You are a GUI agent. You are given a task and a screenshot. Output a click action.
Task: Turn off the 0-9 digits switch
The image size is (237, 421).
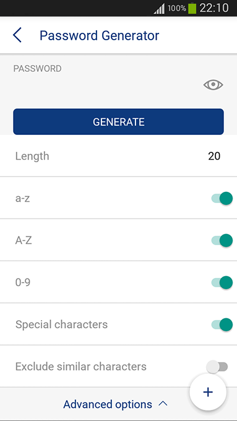coord(222,282)
